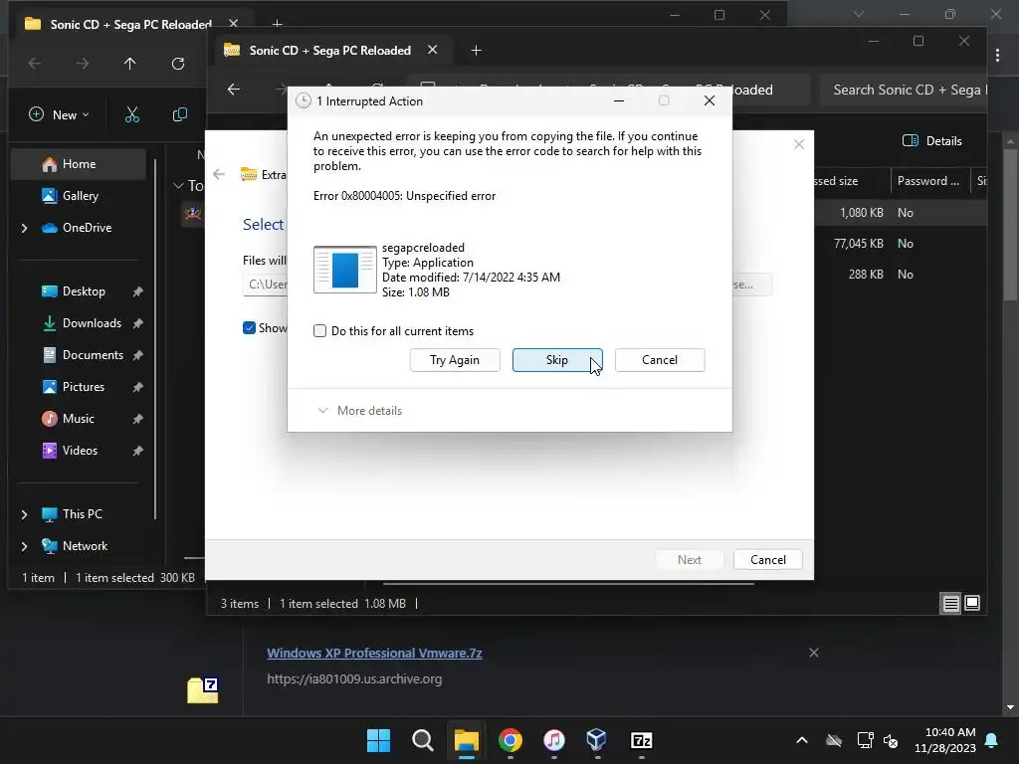Open Google Chrome from taskbar

pos(510,740)
